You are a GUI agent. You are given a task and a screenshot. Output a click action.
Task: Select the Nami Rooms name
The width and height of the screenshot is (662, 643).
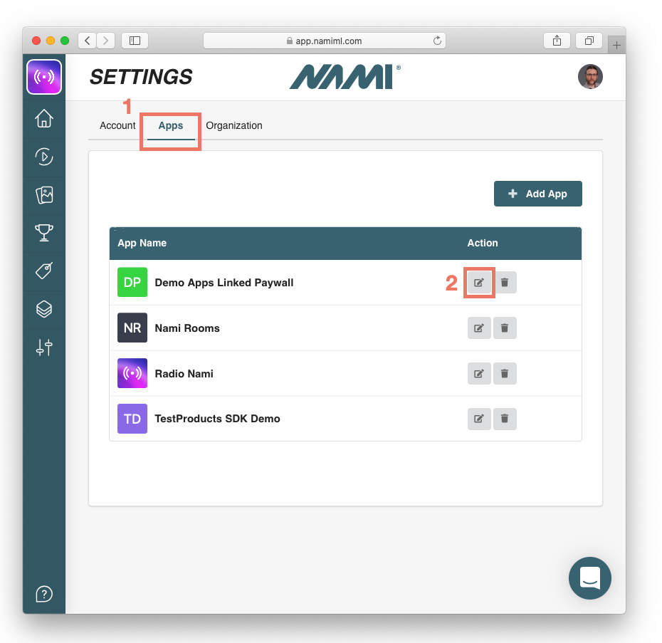click(187, 328)
